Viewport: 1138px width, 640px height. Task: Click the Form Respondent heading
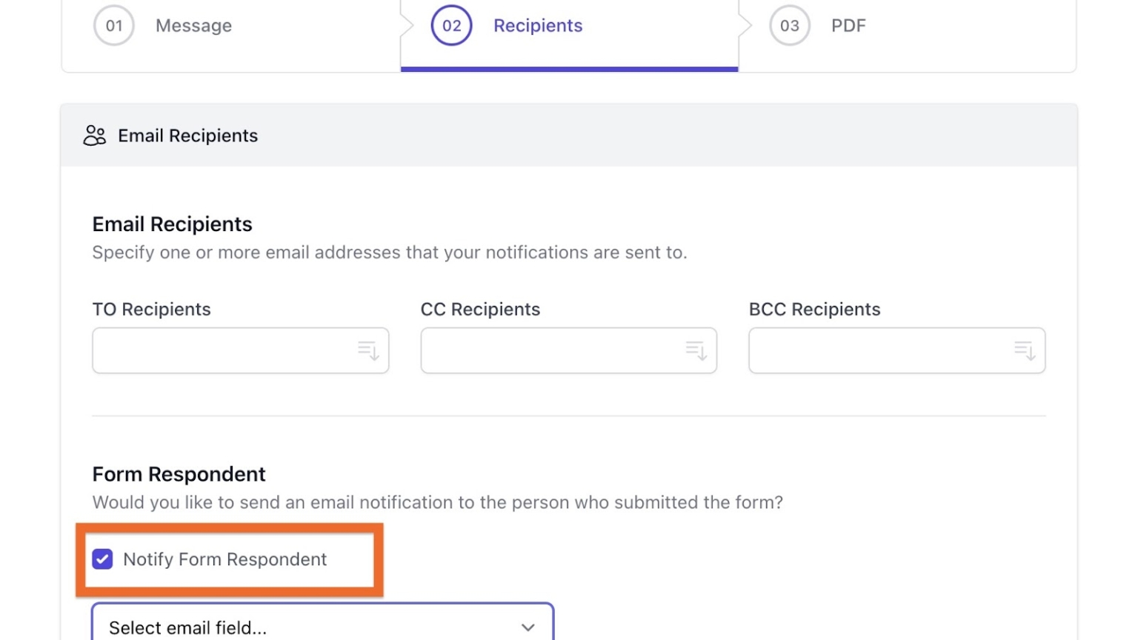pyautogui.click(x=179, y=473)
